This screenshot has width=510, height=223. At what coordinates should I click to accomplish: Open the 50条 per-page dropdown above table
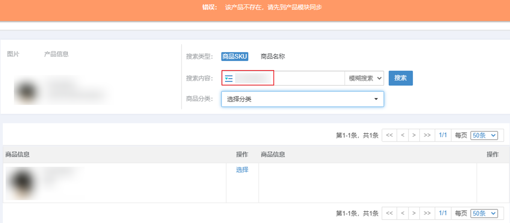484,135
